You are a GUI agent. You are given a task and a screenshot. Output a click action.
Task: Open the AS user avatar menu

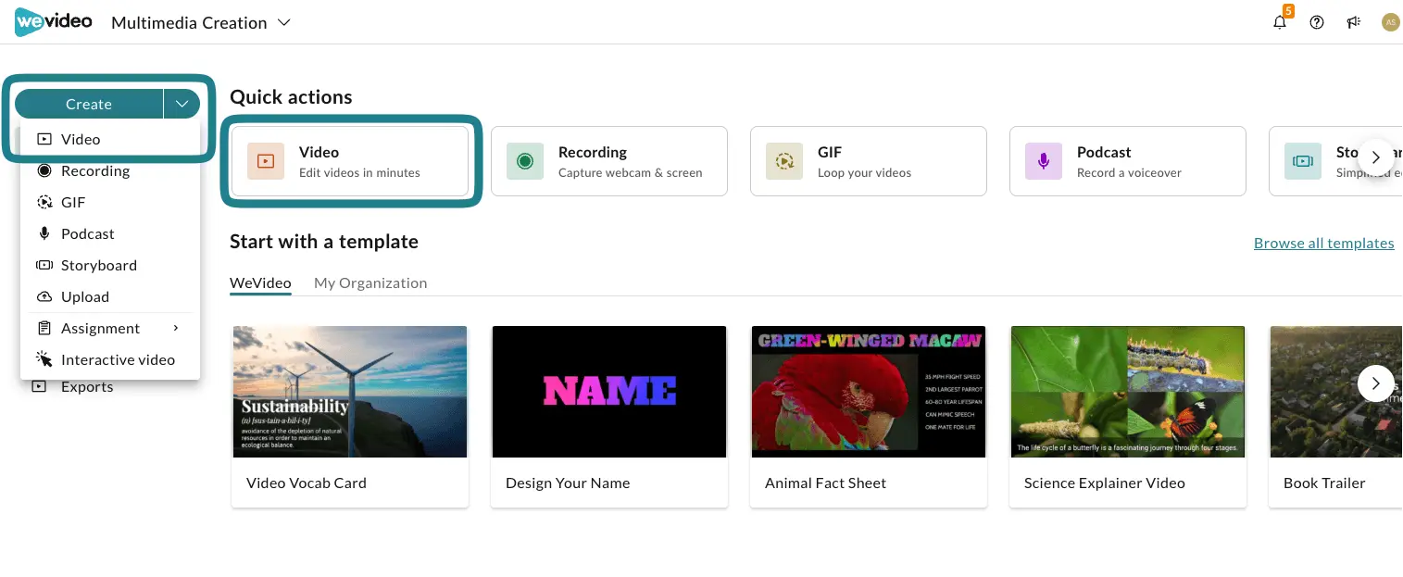point(1390,22)
